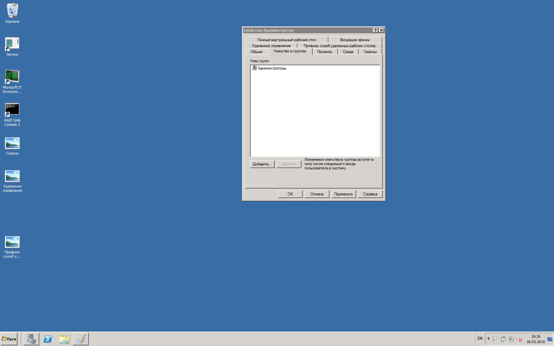This screenshot has width=554, height=346.
Task: Click the EN language indicator
Action: (480, 338)
